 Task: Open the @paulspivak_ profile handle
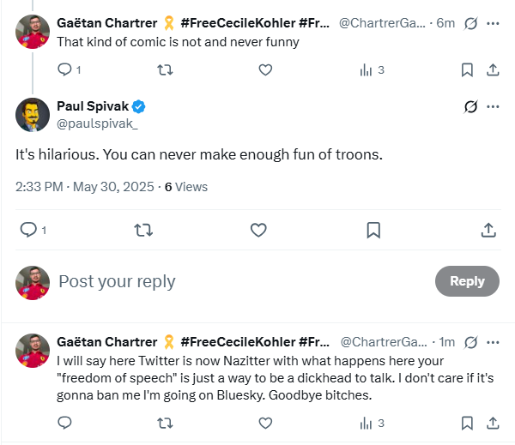pyautogui.click(x=97, y=124)
